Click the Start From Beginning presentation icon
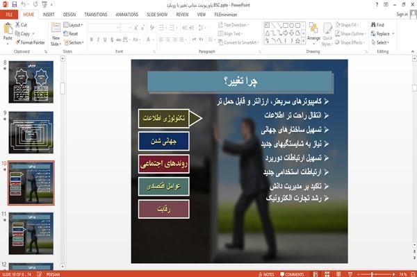The height and width of the screenshot is (277, 417). 44,4
